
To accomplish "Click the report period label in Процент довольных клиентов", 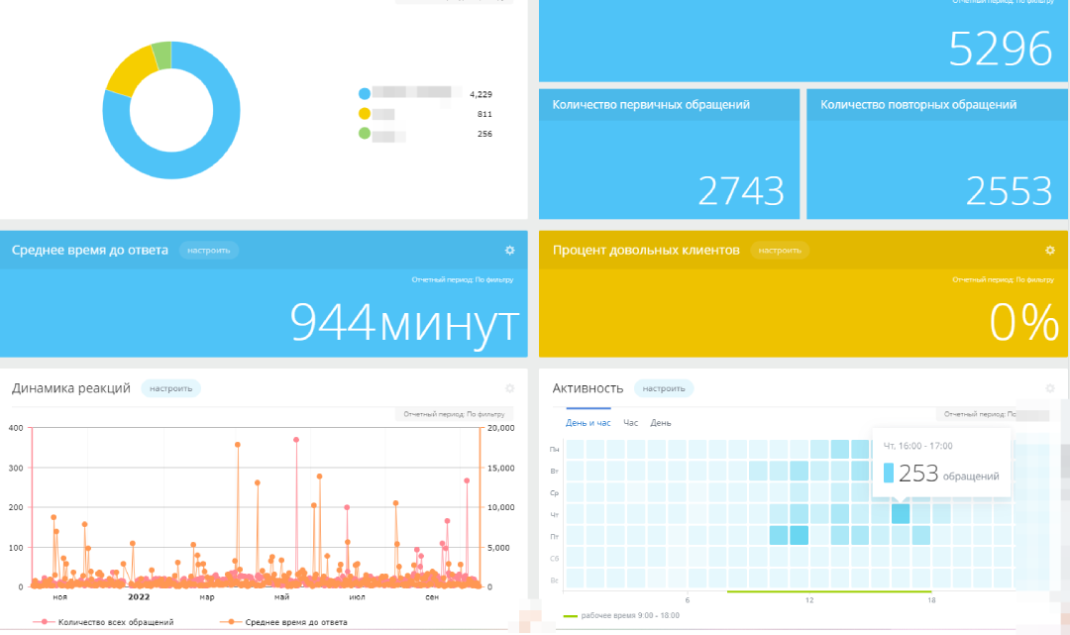I will coord(1003,279).
